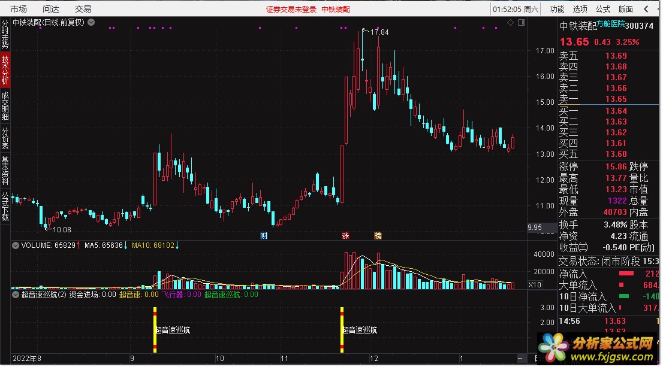Click the 资金进场: 0.00 indicator label
This screenshot has width=663, height=367.
point(92,295)
